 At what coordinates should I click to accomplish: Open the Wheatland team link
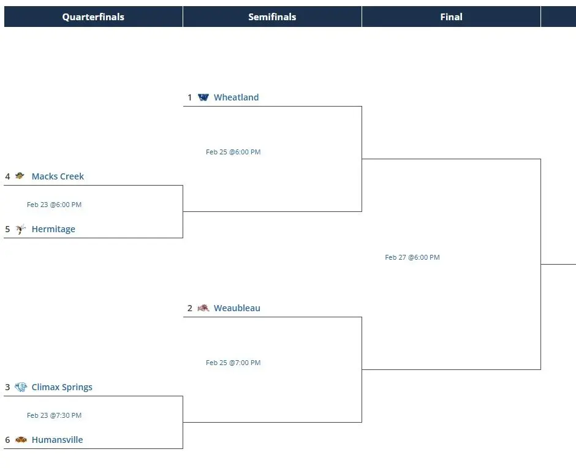[x=236, y=97]
